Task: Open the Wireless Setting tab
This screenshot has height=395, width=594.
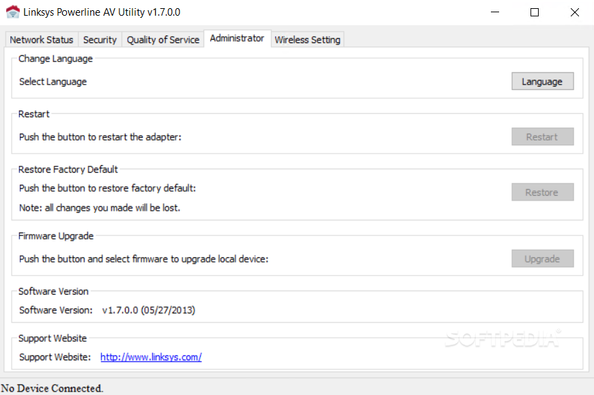Action: coord(307,40)
